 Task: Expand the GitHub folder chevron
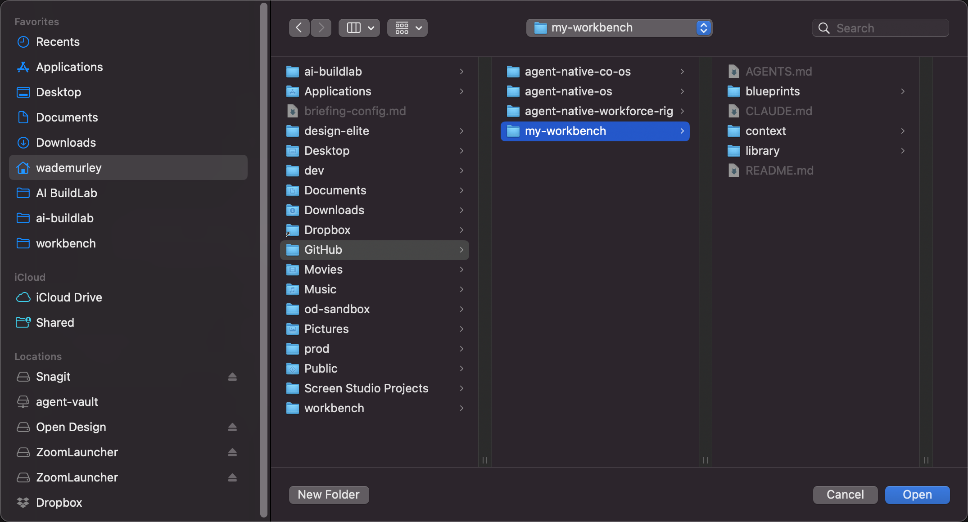pyautogui.click(x=461, y=250)
